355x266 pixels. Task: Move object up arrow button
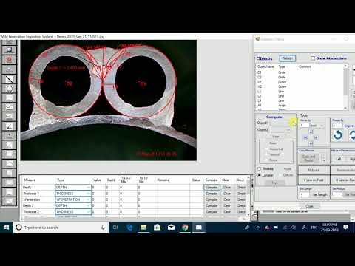pos(311,132)
